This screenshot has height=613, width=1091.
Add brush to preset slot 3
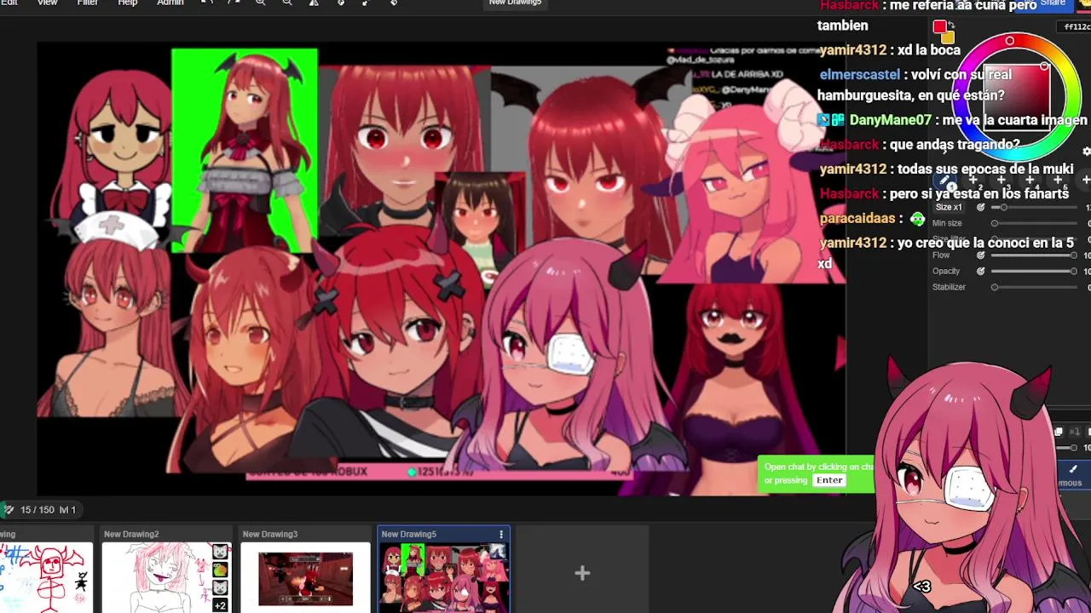pyautogui.click(x=1002, y=180)
